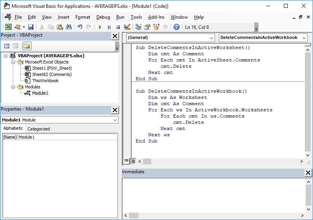Open the Help menu
Viewport: 313px width, 220px height.
click(199, 17)
